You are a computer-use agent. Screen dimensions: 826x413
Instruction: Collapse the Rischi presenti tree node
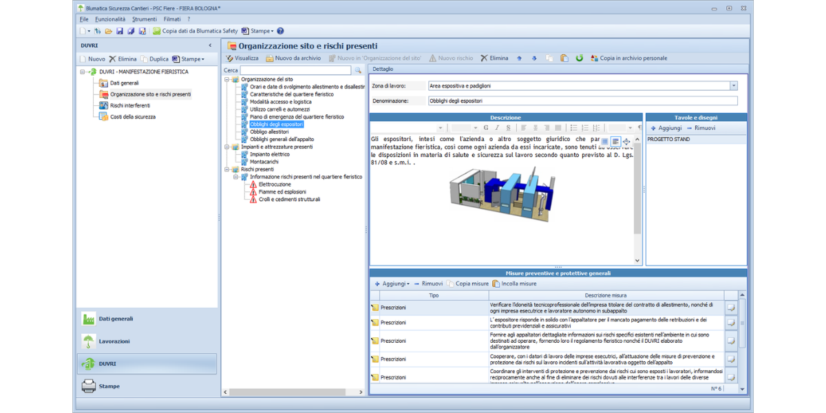coord(226,169)
